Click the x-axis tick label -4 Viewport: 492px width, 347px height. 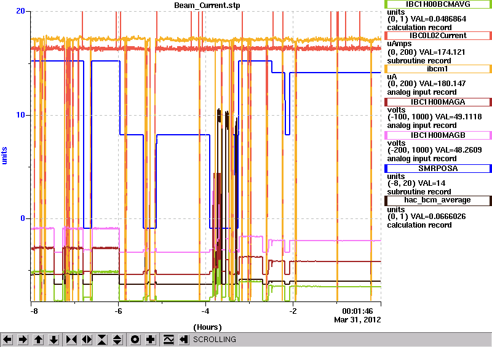205,311
